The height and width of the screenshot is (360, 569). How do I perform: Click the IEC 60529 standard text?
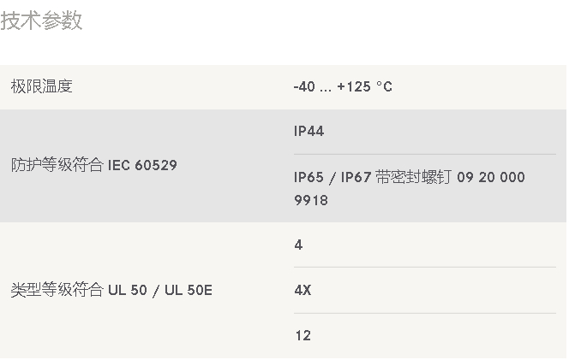142,166
